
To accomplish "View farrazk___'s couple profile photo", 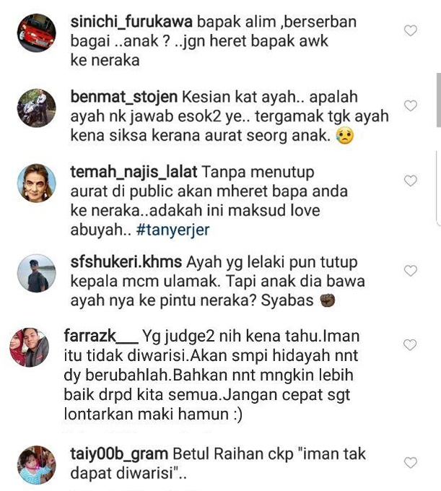I will (x=30, y=347).
